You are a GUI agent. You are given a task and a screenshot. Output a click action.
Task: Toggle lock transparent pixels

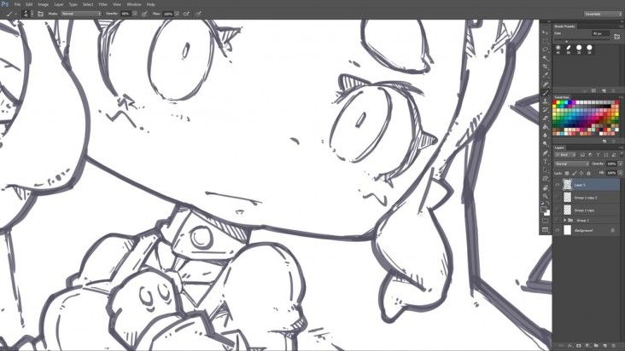tap(567, 173)
